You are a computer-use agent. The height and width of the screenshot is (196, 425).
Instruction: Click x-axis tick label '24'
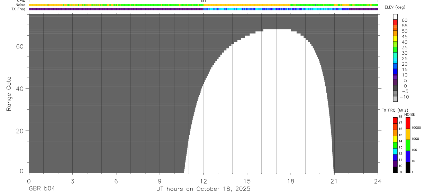[x=378, y=181]
